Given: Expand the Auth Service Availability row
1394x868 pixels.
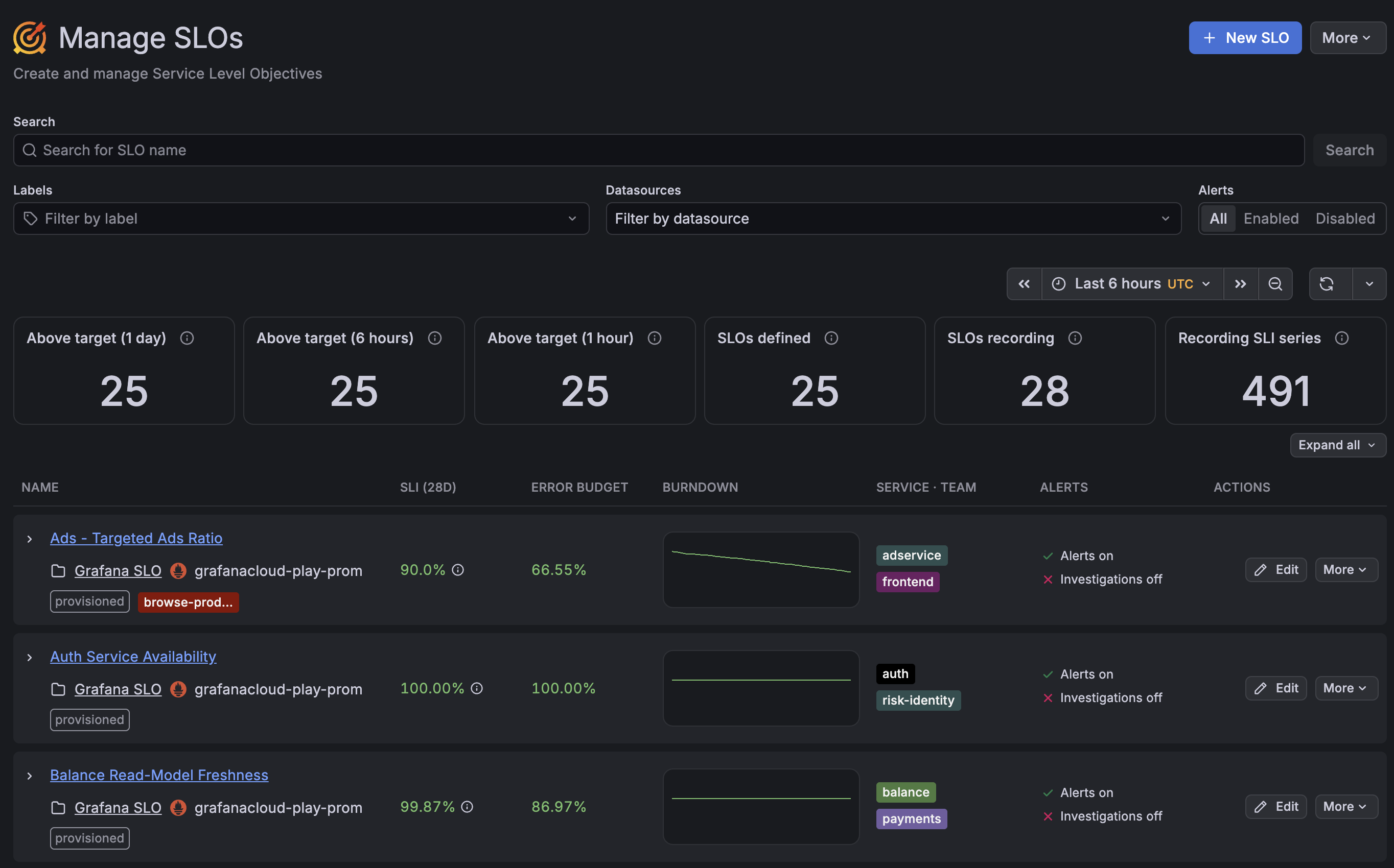Looking at the screenshot, I should (29, 657).
